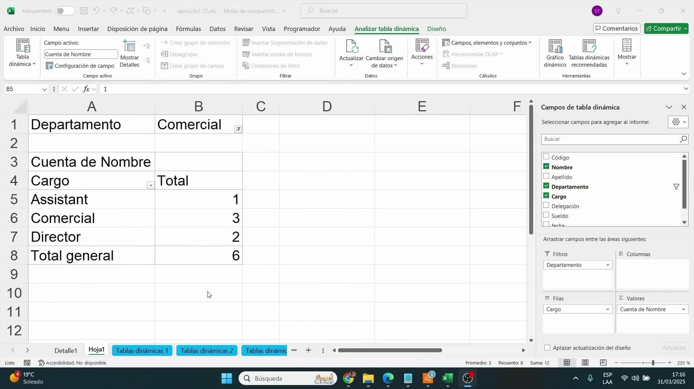Click the Departamento filter icon in B1
The image size is (694, 389).
238,129
